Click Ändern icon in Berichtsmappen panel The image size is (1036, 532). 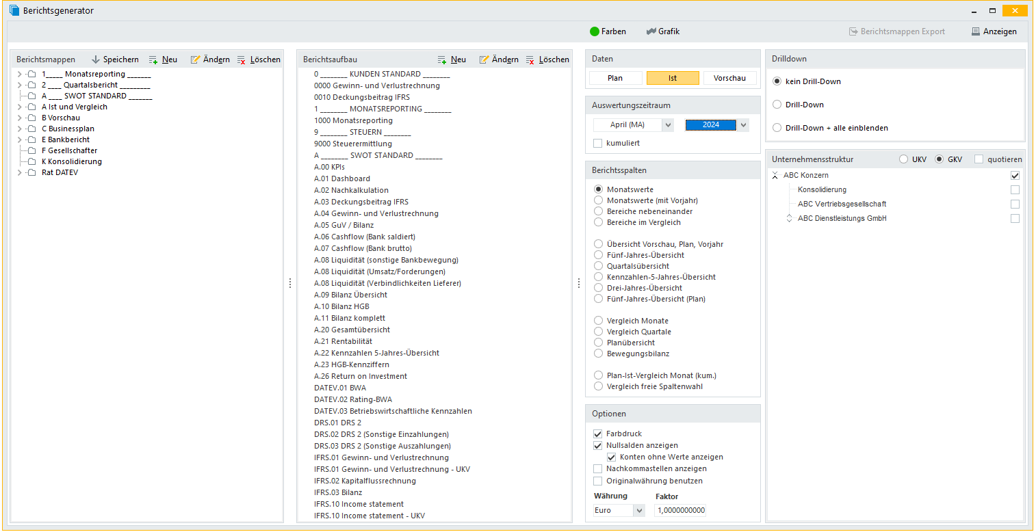pyautogui.click(x=196, y=59)
